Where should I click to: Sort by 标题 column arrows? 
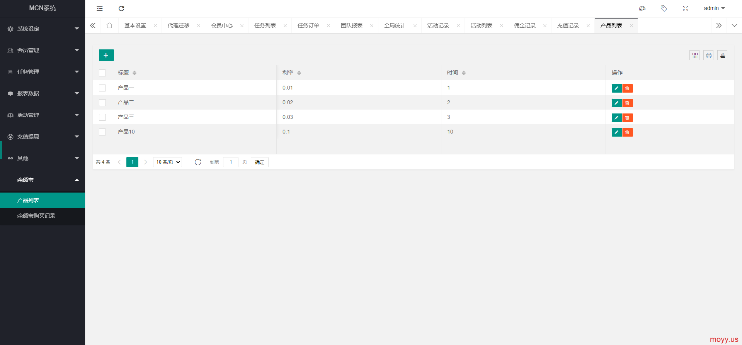click(134, 73)
